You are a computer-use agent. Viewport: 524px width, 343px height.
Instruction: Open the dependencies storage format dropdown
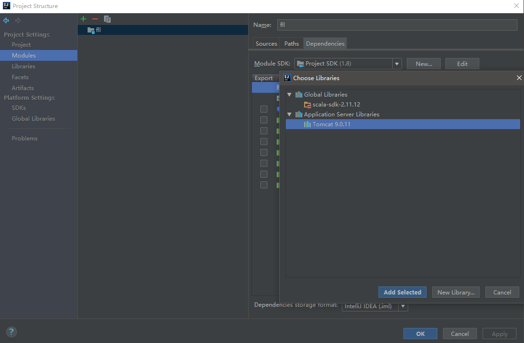pyautogui.click(x=403, y=306)
